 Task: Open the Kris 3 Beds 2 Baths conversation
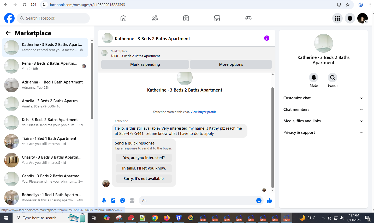coord(45,122)
